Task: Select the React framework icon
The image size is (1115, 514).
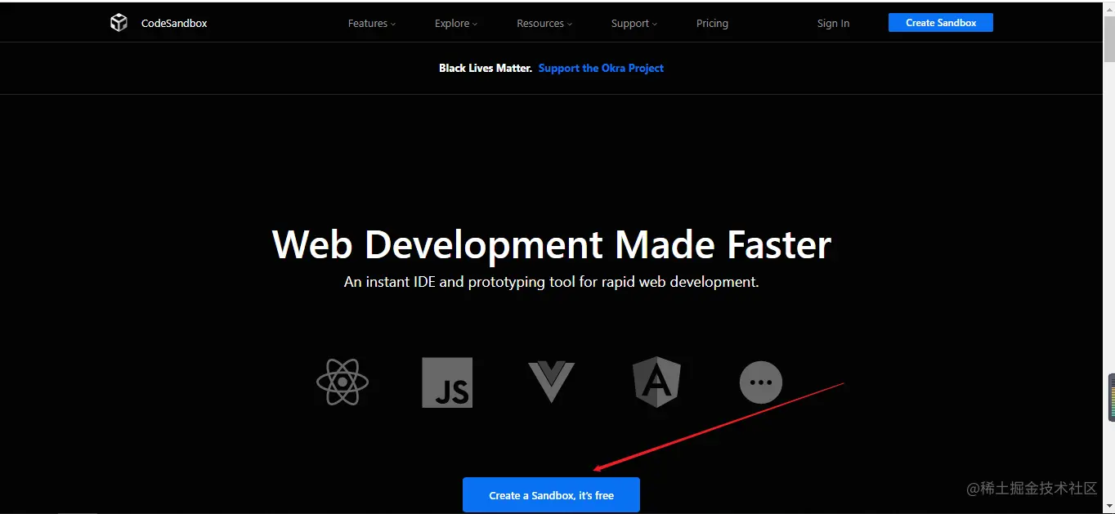Action: 343,382
